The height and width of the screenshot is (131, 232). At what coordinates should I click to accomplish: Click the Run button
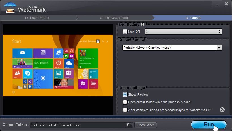pos(209,125)
